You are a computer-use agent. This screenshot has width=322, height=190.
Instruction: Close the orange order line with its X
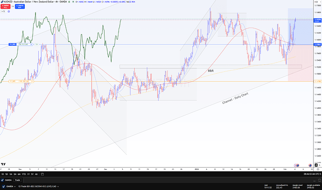click(32, 81)
